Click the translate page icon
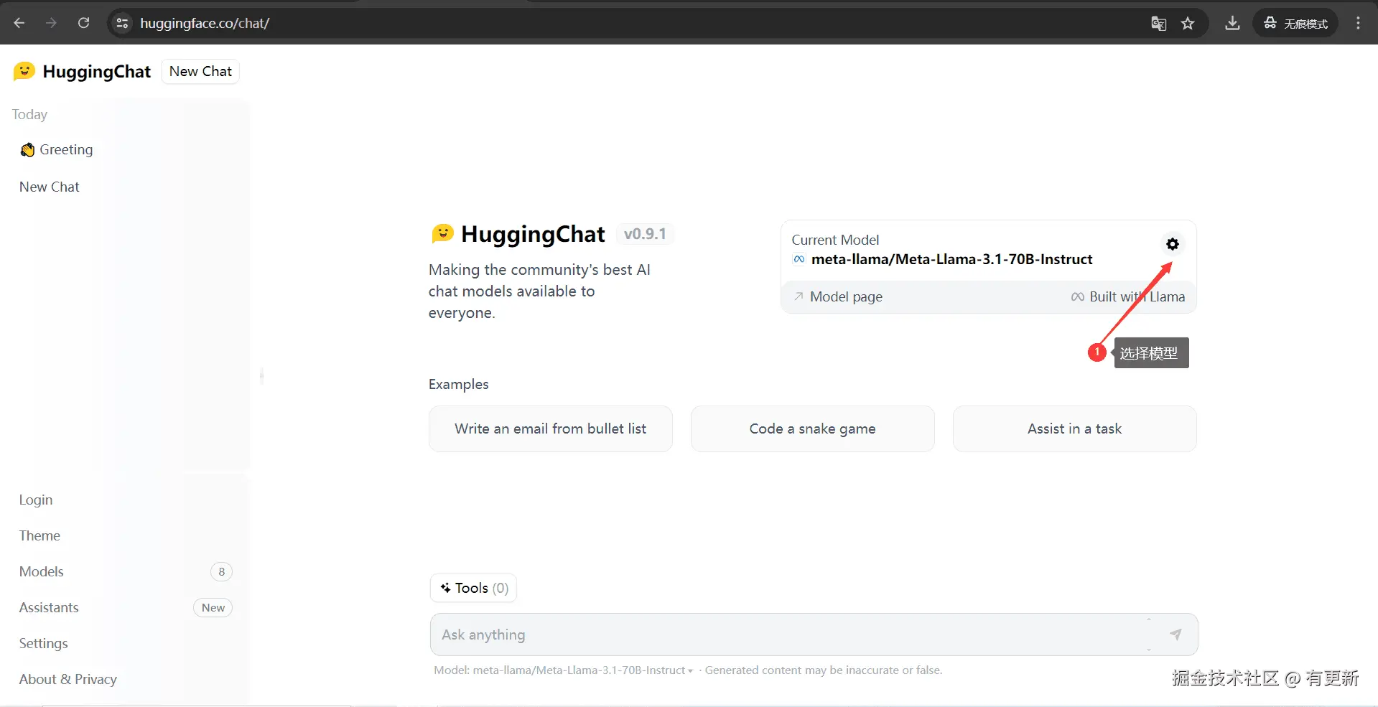 point(1158,23)
